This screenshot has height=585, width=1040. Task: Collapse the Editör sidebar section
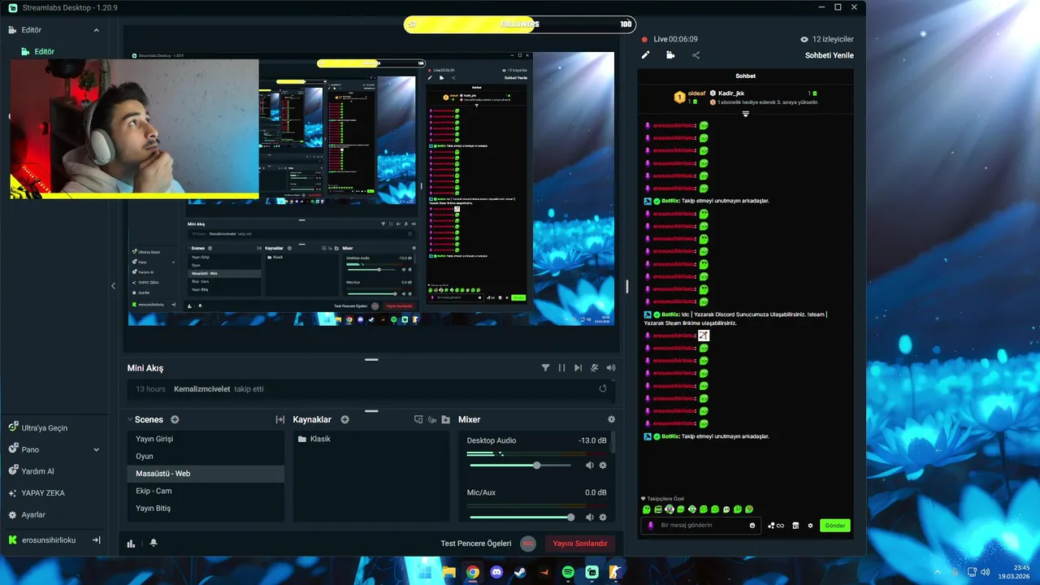pos(97,30)
